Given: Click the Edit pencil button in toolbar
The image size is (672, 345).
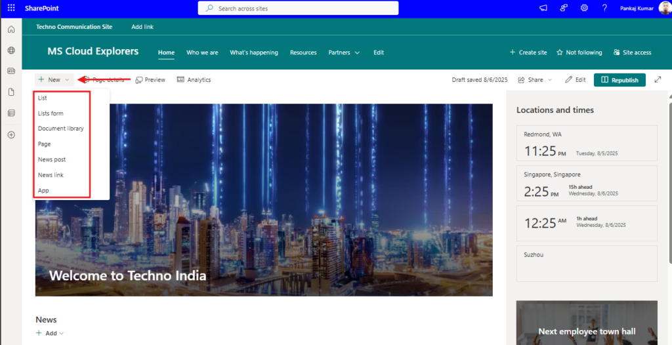Looking at the screenshot, I should [x=575, y=80].
